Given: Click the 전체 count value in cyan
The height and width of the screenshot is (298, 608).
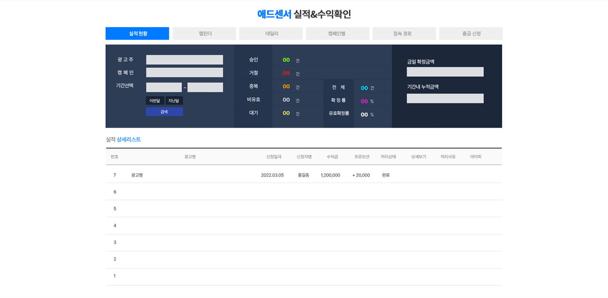Looking at the screenshot, I should click(364, 88).
